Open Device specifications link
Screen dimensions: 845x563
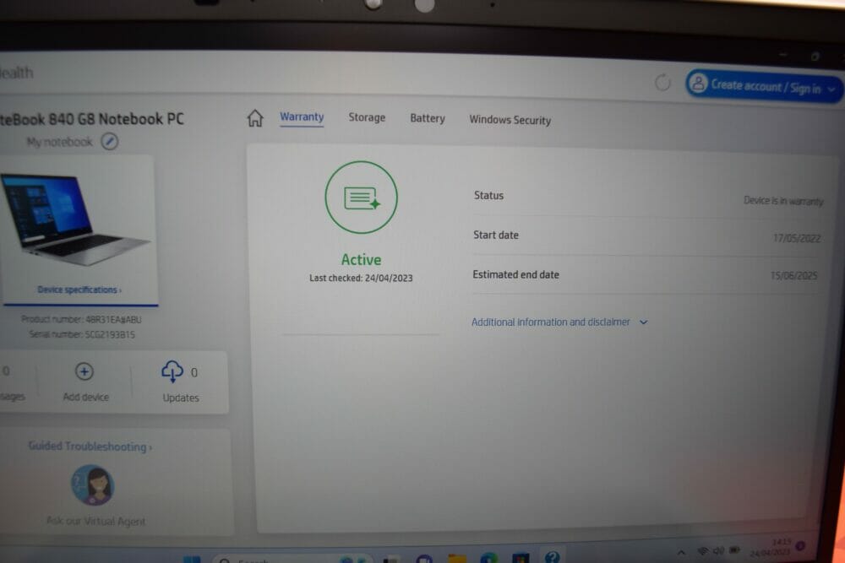click(x=79, y=290)
